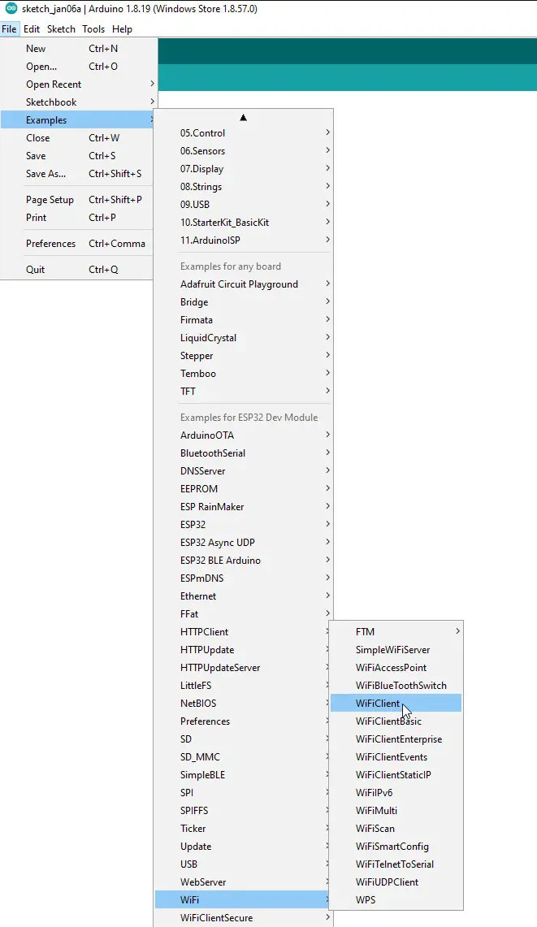
Task: Select the SimpleWiFiServer example
Action: (x=392, y=650)
